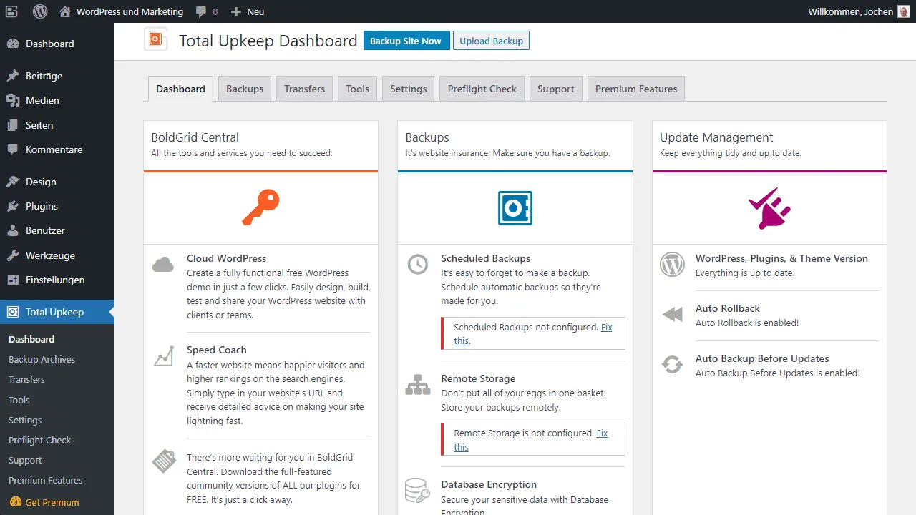Click the Werkzeuge wrench icon
The height and width of the screenshot is (515, 916).
point(13,255)
